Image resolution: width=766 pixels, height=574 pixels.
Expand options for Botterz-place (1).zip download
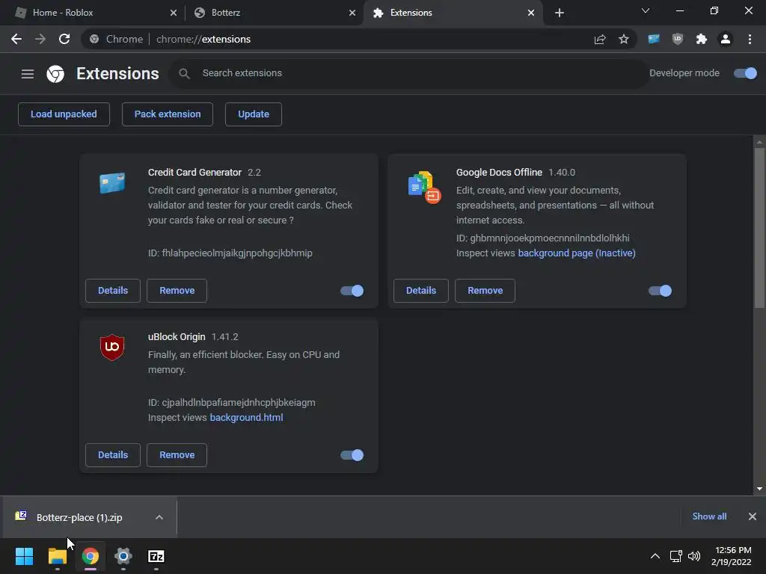(159, 517)
